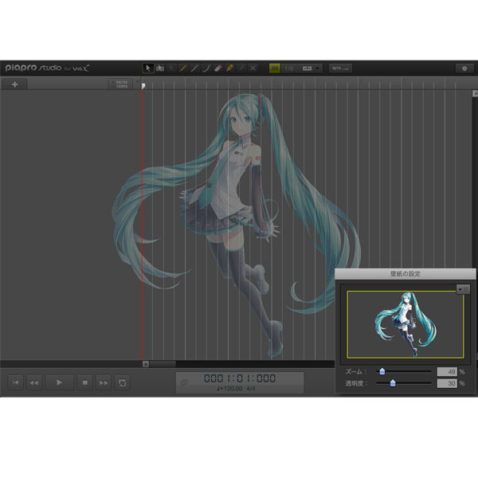Click the white playhead start marker
Viewport: 478px width, 478px height.
pos(143,86)
